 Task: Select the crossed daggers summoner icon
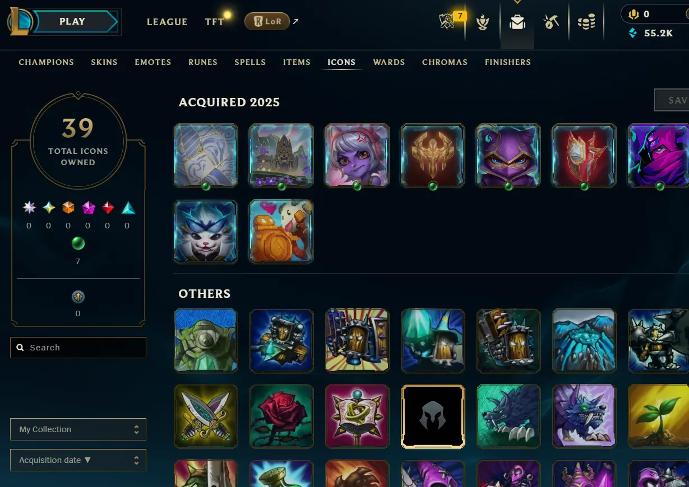pos(206,416)
